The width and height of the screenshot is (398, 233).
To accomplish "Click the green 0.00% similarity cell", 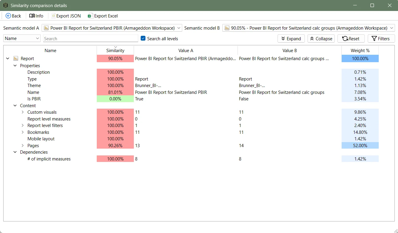I will (115, 99).
